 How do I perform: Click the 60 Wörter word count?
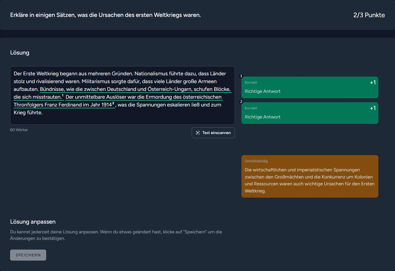tap(19, 130)
